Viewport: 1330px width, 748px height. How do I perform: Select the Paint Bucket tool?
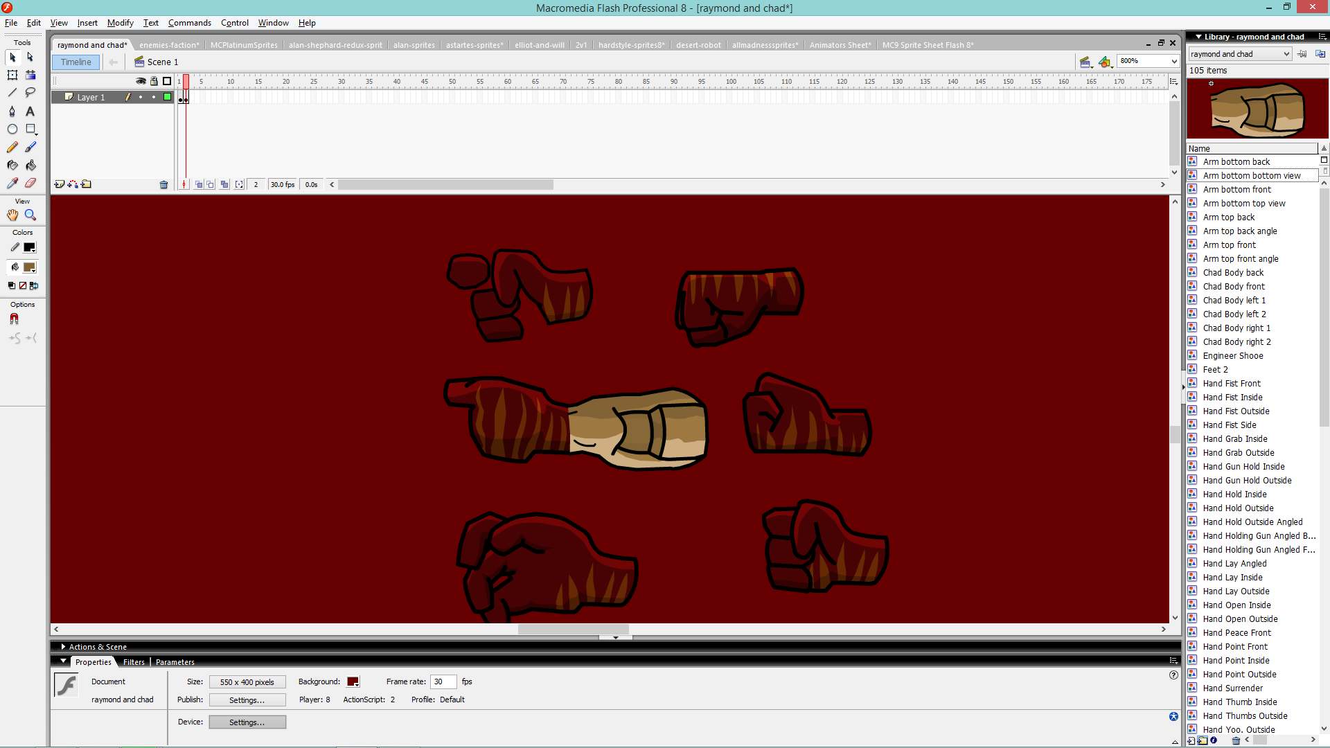pos(30,165)
